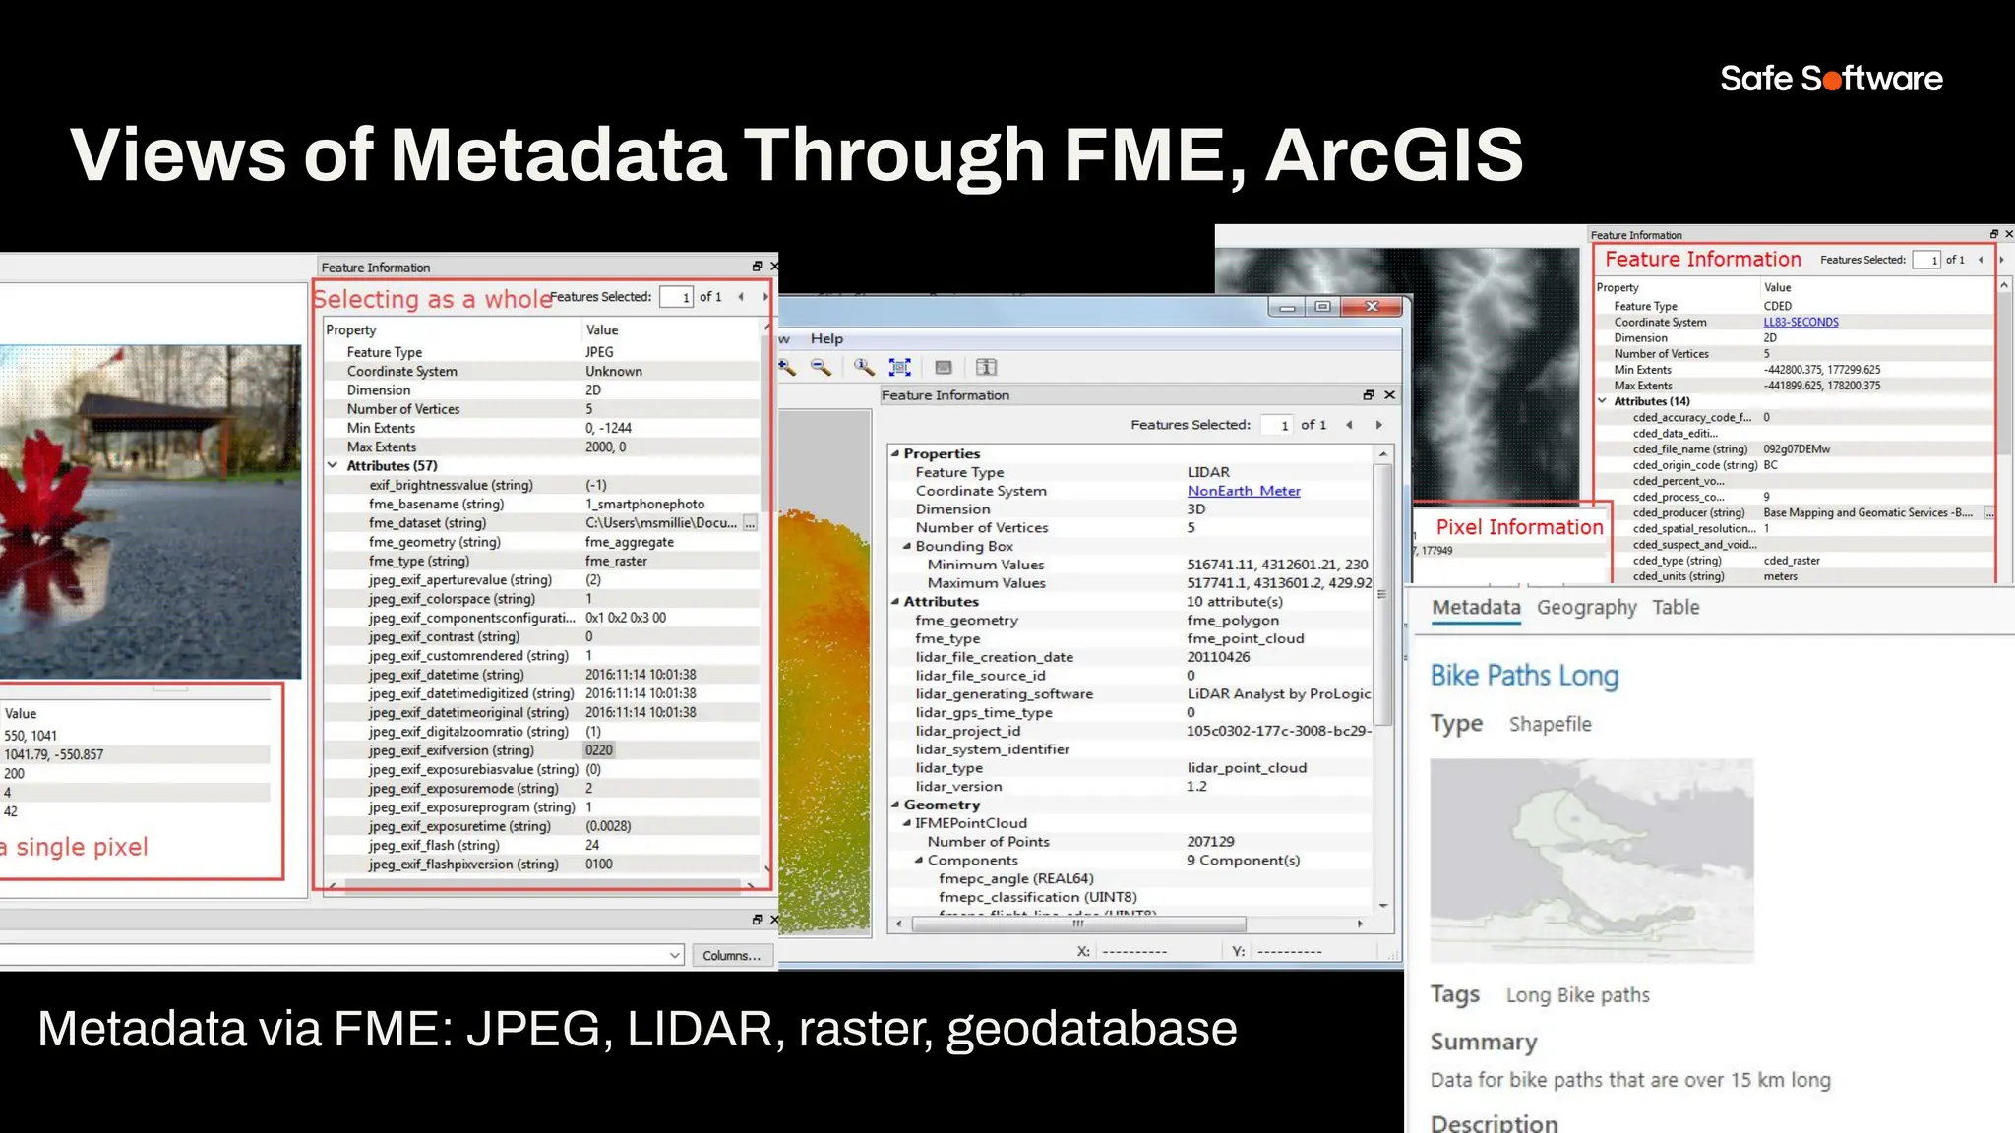The height and width of the screenshot is (1133, 2015).
Task: Toggle the feature information table icon
Action: click(986, 367)
